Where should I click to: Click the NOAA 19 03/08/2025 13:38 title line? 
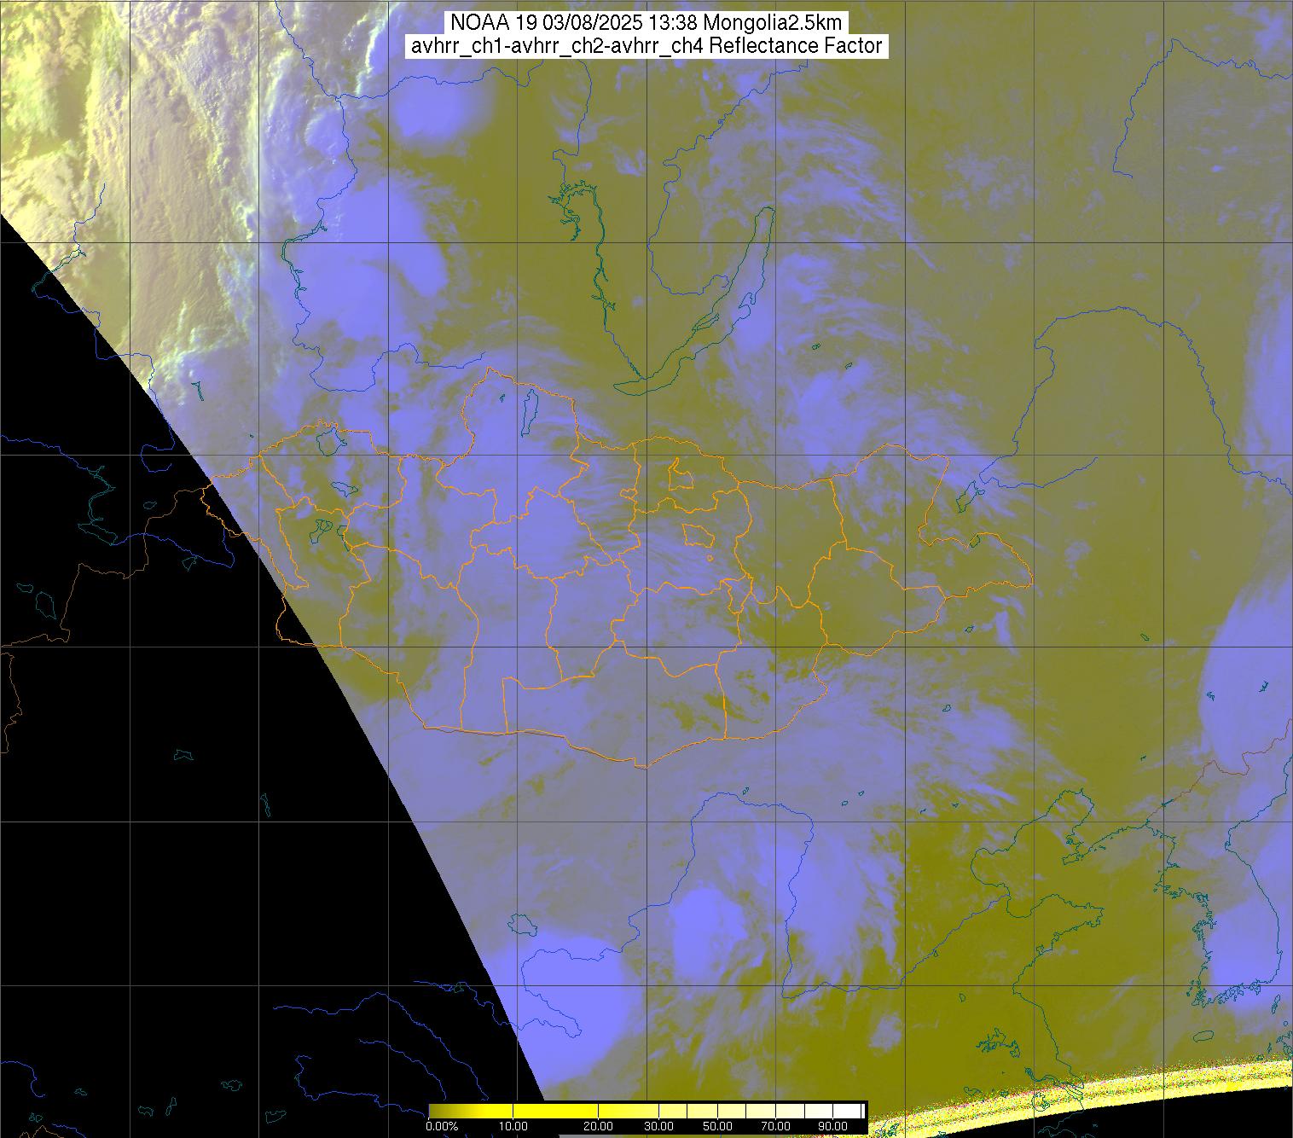[646, 23]
